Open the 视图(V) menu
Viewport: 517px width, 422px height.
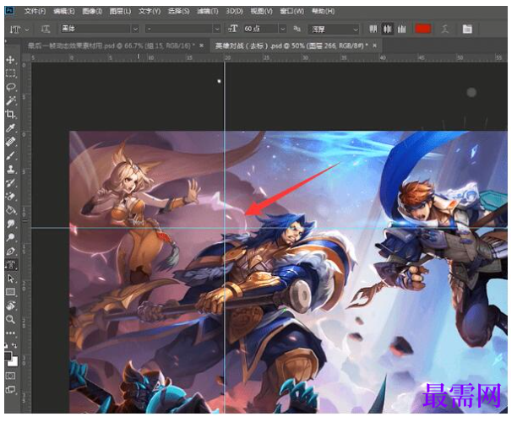pos(262,11)
